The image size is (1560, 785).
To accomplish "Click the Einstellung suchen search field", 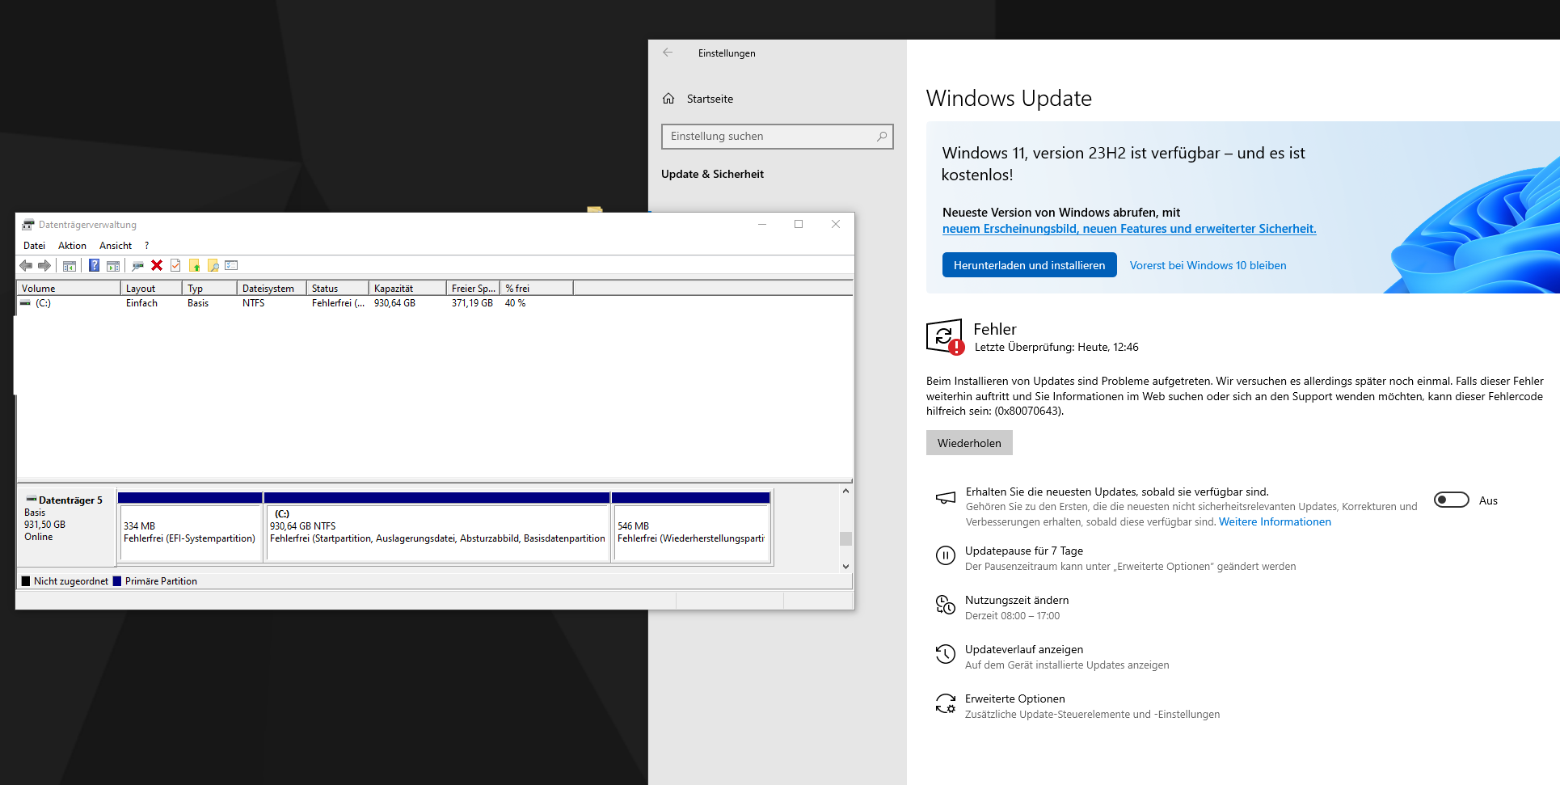I will coord(777,137).
